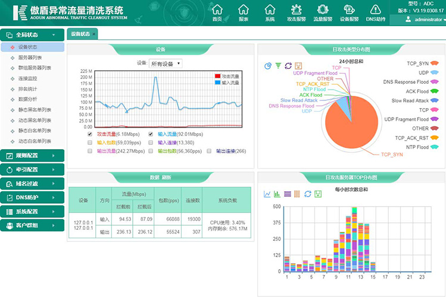
Task: Open the 所有设备 device dropdown
Action: point(166,64)
